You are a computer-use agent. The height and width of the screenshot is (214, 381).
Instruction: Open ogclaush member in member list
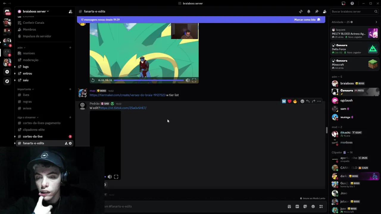point(355,100)
